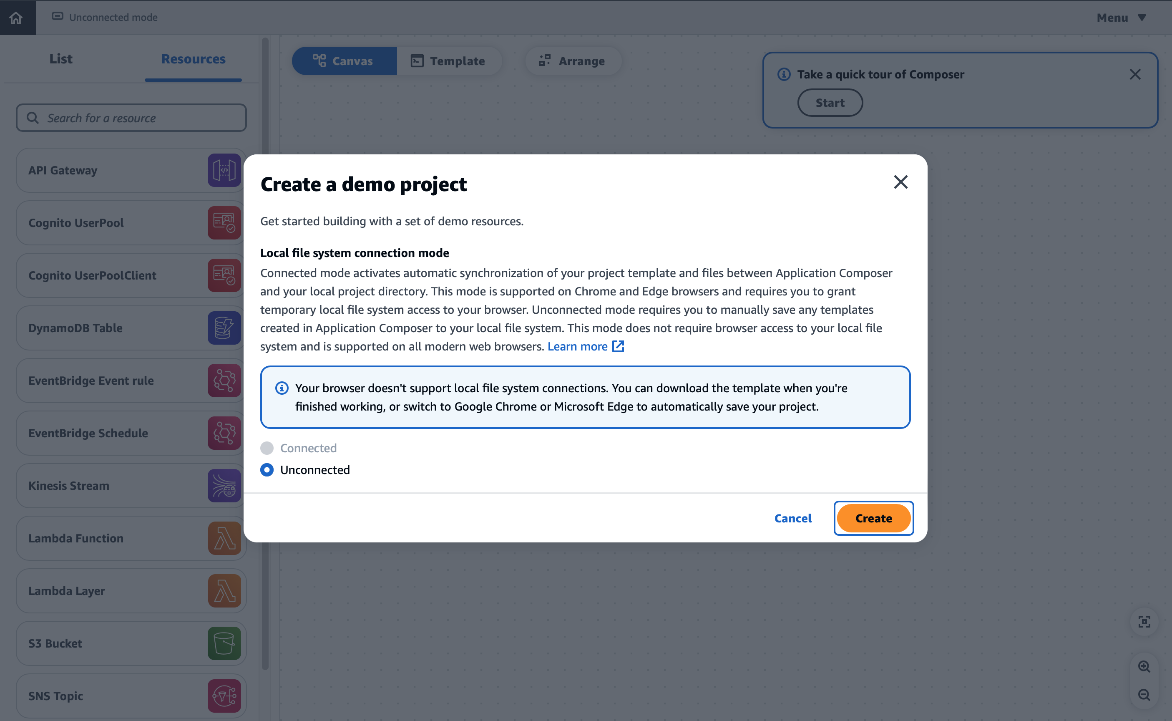This screenshot has height=721, width=1172.
Task: Select the API Gateway resource icon
Action: click(224, 170)
